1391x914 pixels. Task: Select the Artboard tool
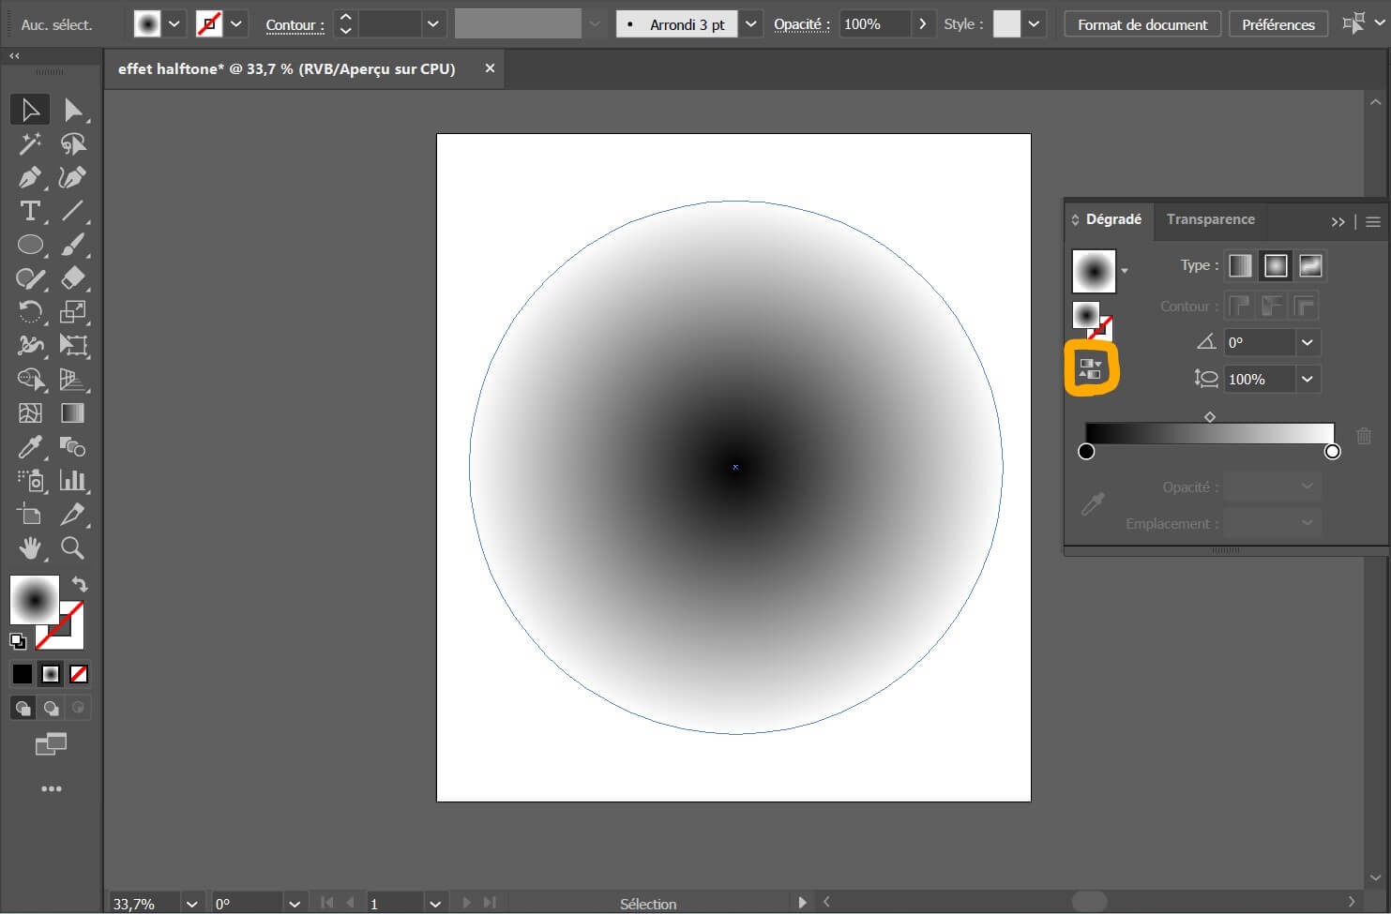pos(30,515)
